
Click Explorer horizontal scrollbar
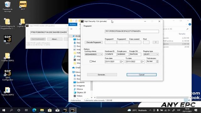(x=142, y=98)
